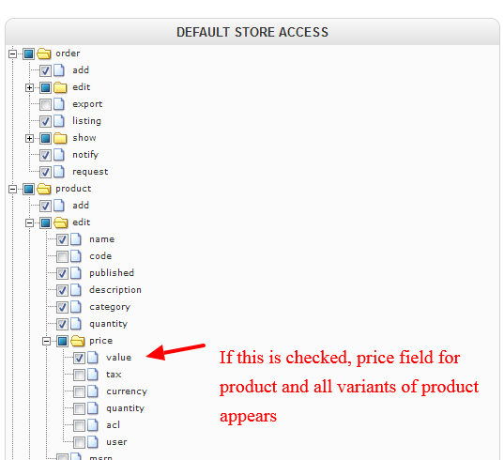Toggle the price tri-state checkbox
Image resolution: width=504 pixels, height=460 pixels.
tap(62, 341)
